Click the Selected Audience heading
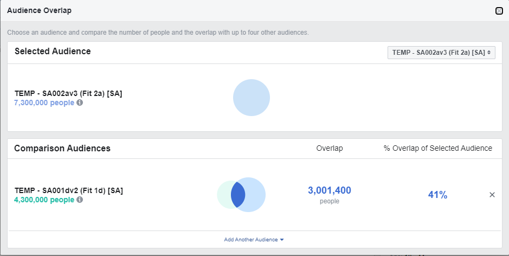The height and width of the screenshot is (256, 509). pyautogui.click(x=53, y=52)
